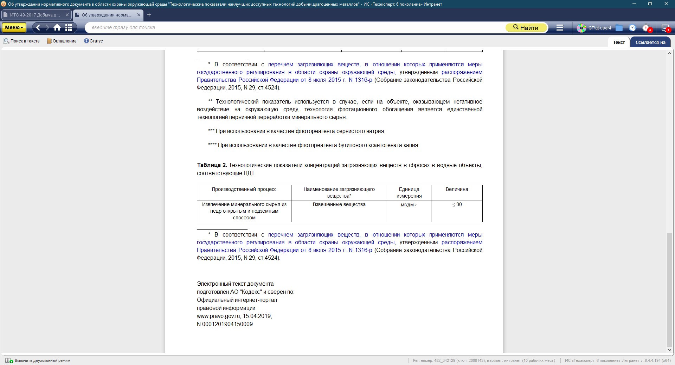Open the GT\gt-user4 user profile
This screenshot has width=675, height=365.
[x=595, y=28]
